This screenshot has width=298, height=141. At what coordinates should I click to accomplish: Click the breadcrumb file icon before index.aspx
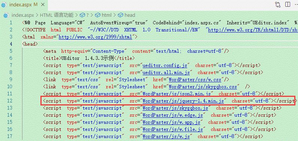(6, 15)
